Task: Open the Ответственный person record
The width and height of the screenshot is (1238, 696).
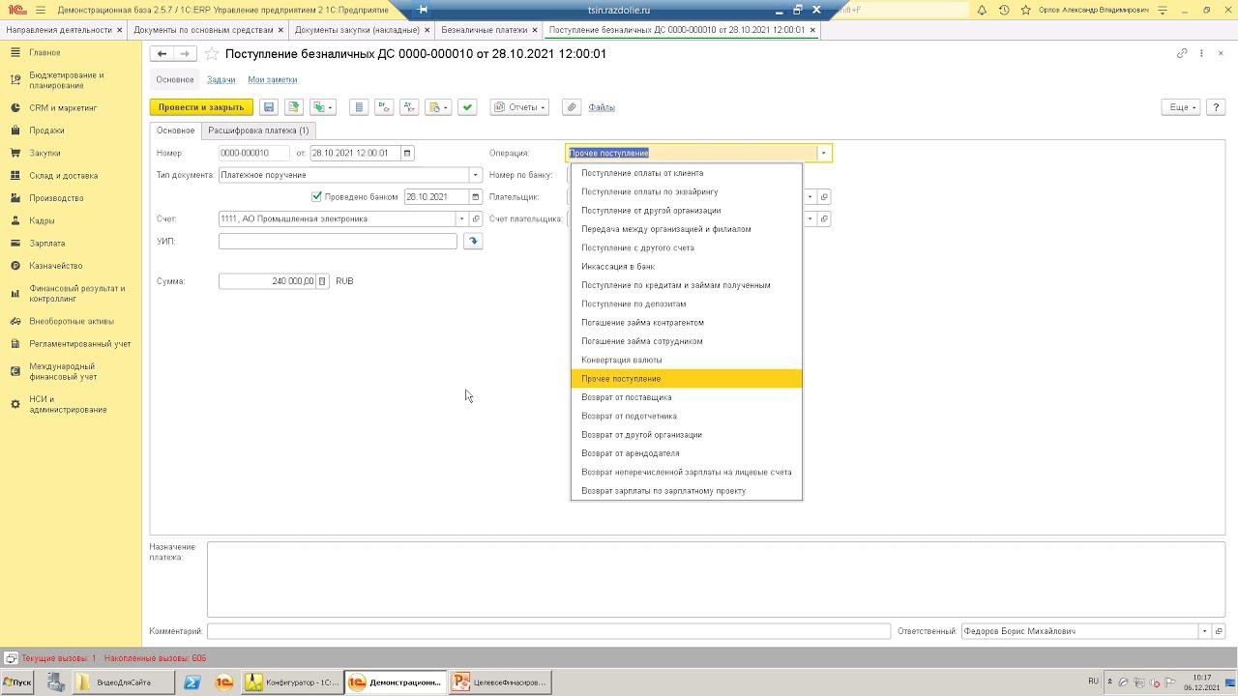Action: pos(1218,631)
